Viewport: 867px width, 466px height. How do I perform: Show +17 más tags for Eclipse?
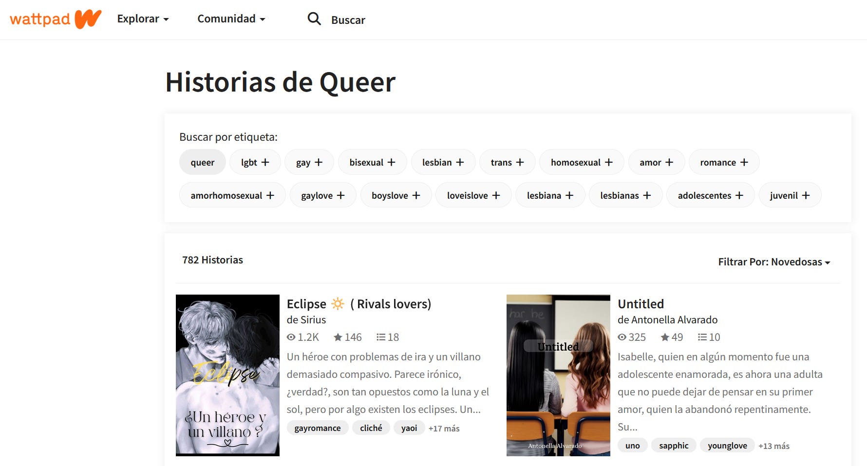444,429
